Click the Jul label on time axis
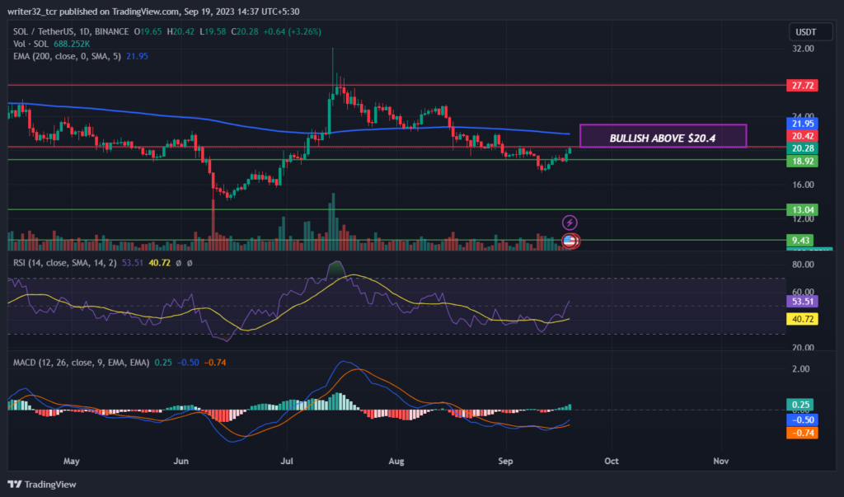 tap(287, 462)
